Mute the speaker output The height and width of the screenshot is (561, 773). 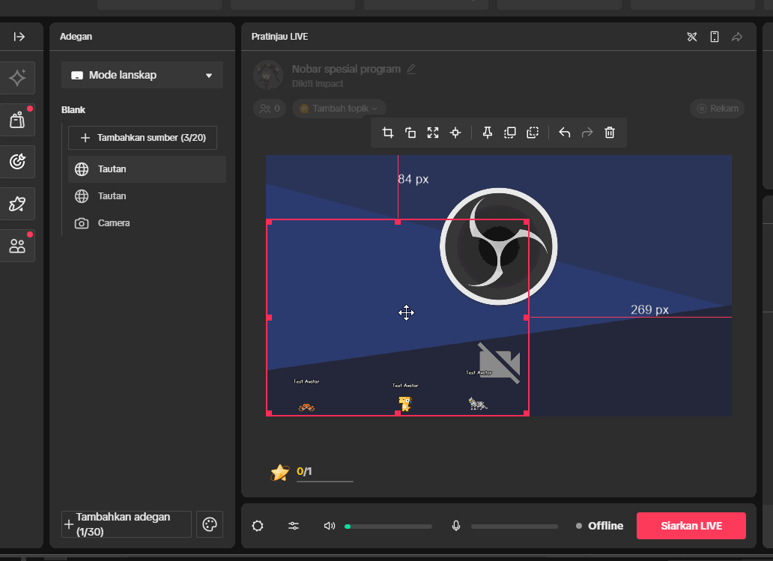pos(329,526)
